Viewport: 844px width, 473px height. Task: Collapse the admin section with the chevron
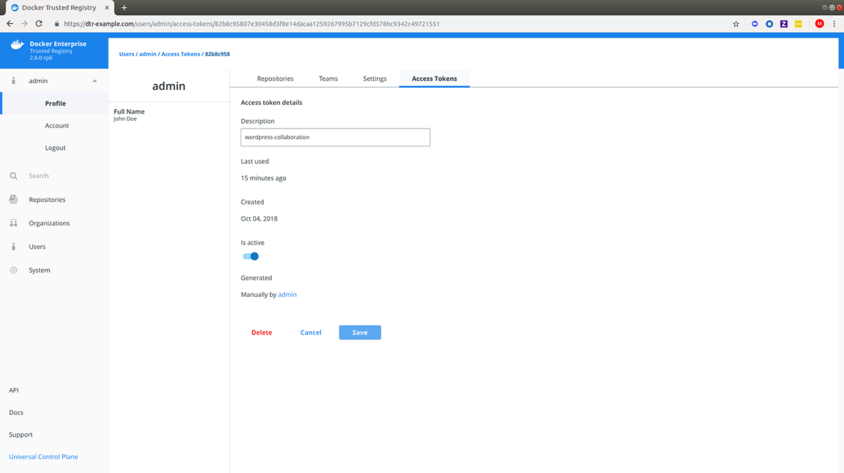point(94,80)
